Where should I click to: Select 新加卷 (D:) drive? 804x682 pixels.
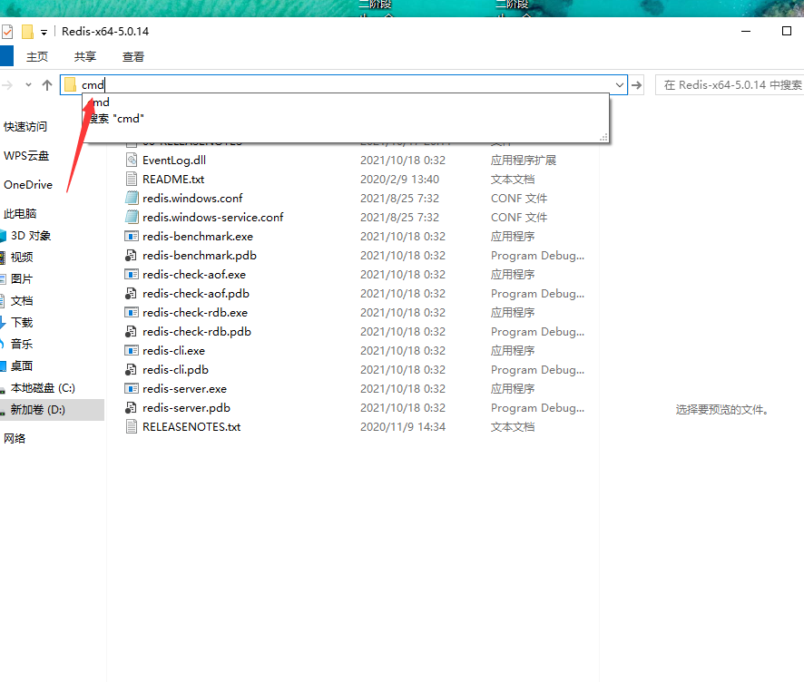[38, 410]
